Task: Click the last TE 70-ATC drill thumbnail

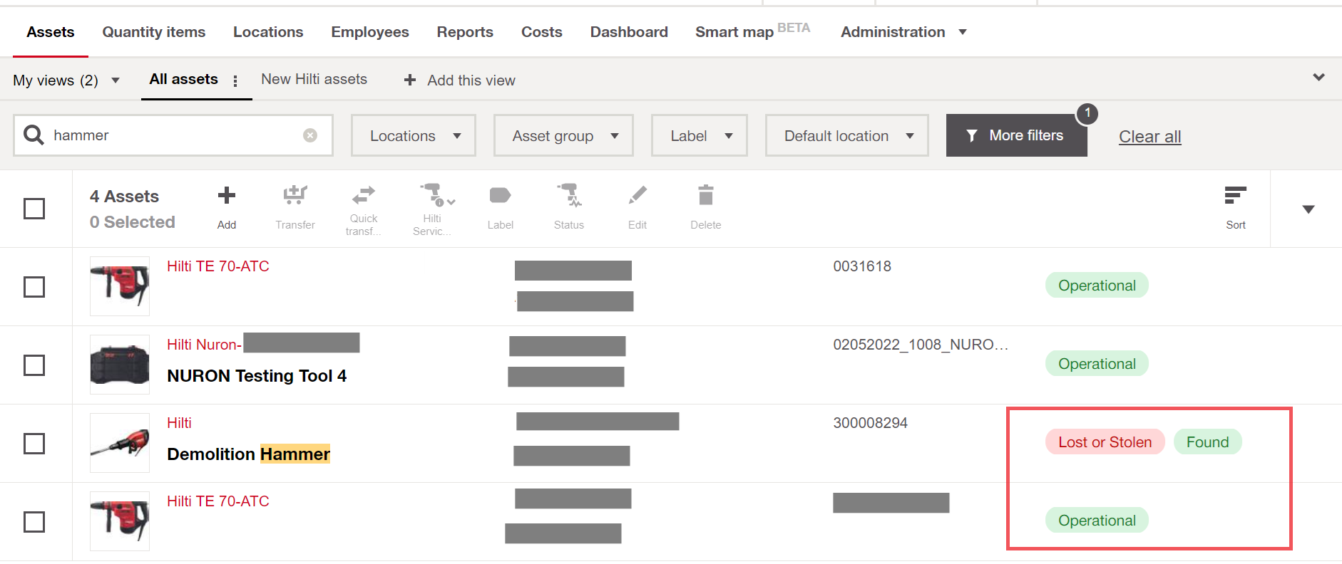Action: 120,521
